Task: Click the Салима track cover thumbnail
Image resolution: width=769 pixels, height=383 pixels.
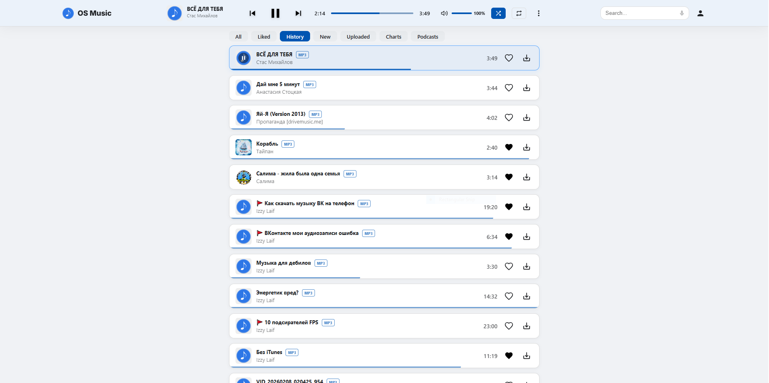Action: (x=244, y=177)
